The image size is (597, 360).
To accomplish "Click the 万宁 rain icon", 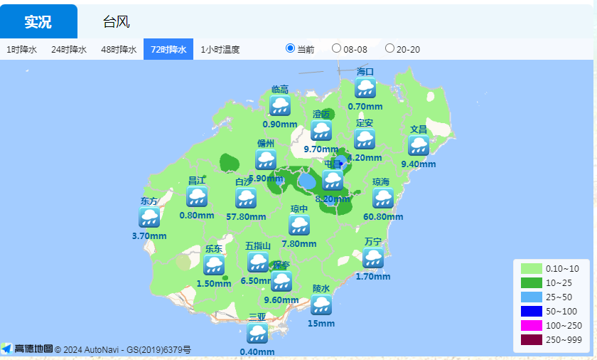I will click(373, 258).
